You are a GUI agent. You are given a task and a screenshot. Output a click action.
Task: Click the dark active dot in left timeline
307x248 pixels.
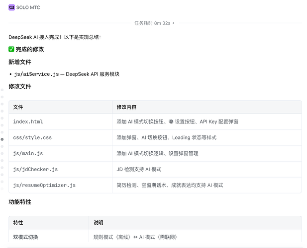[x=2, y=139]
